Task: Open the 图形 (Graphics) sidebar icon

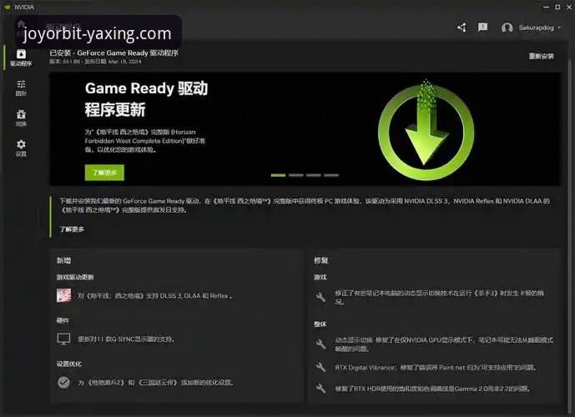Action: point(21,88)
